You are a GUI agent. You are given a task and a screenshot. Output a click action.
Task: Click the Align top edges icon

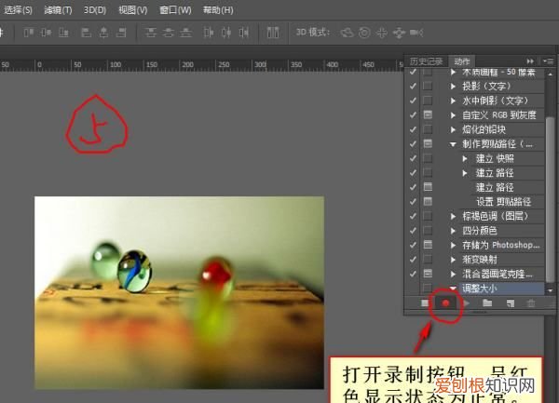pos(29,33)
